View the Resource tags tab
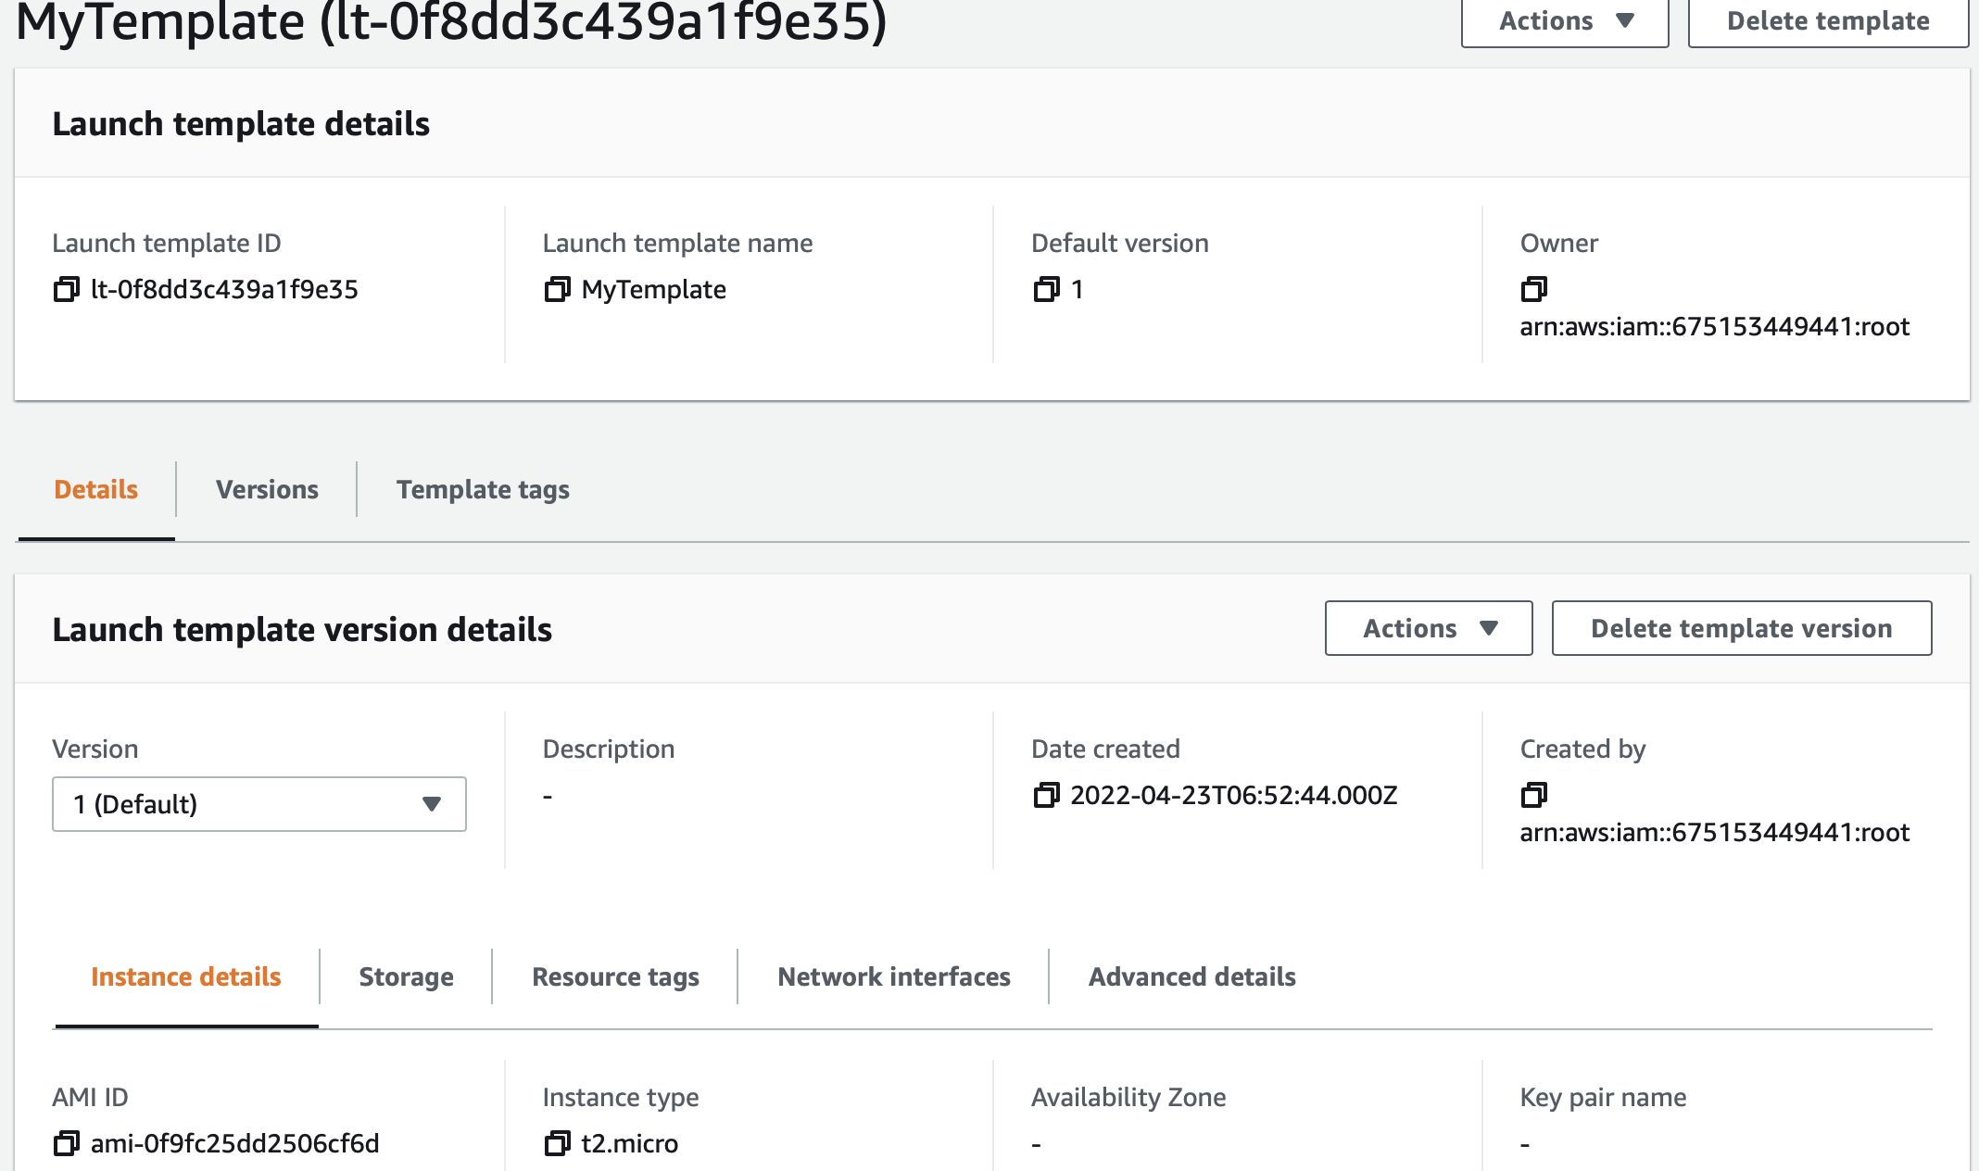1979x1171 pixels. click(x=615, y=977)
